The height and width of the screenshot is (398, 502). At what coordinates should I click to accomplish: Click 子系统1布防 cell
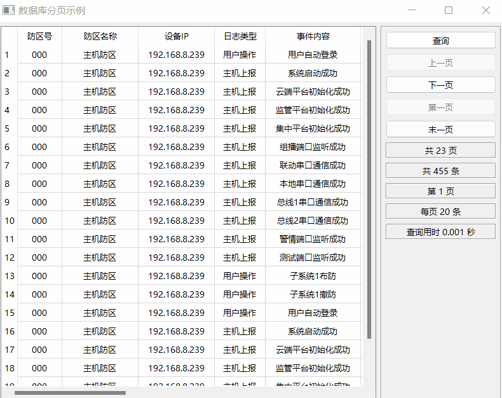[x=313, y=275]
